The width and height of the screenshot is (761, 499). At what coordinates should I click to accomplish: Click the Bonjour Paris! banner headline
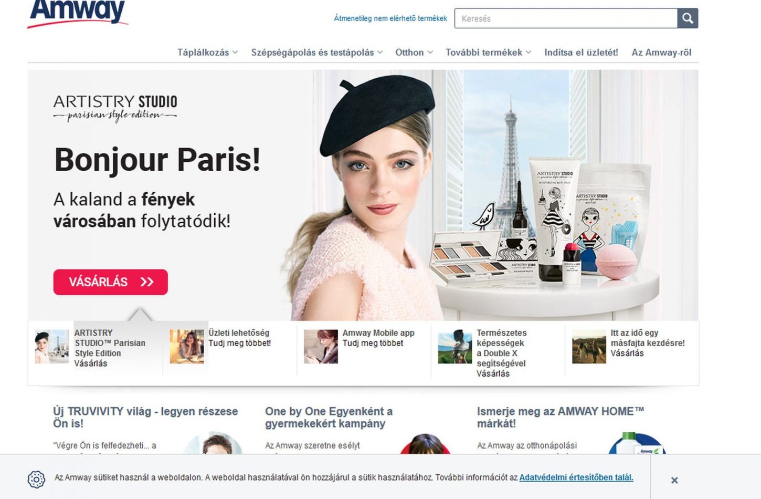157,160
